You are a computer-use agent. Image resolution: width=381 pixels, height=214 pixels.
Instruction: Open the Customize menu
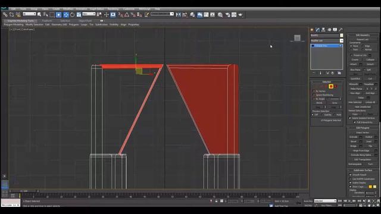point(129,9)
